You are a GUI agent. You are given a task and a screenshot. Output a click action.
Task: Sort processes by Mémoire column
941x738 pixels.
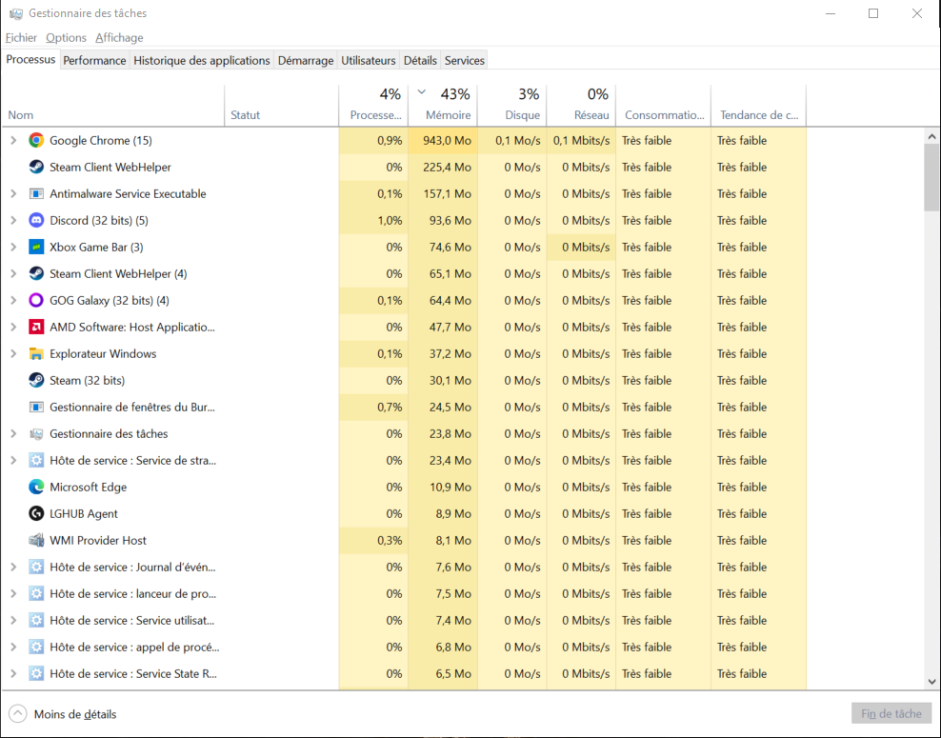448,114
